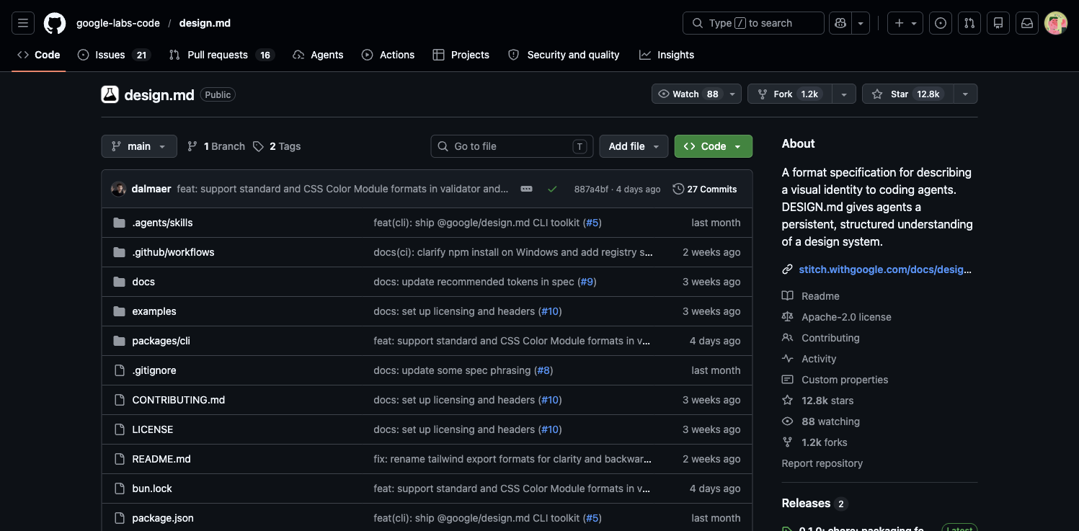1079x531 pixels.
Task: Click the design.md repository logo icon
Action: pyautogui.click(x=110, y=94)
